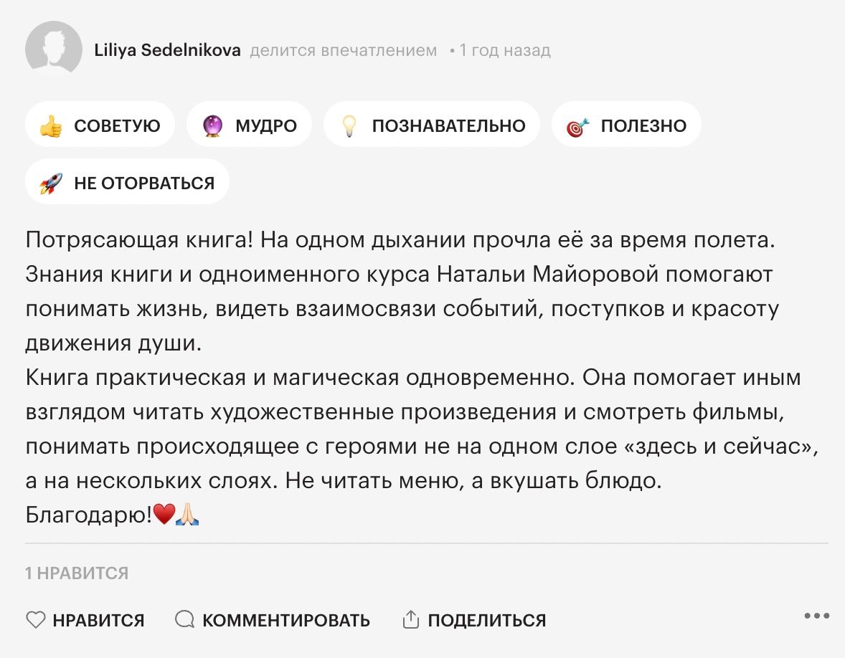Select the ПОЛЕЗНО tag label
Image resolution: width=845 pixels, height=658 pixels.
pyautogui.click(x=643, y=126)
